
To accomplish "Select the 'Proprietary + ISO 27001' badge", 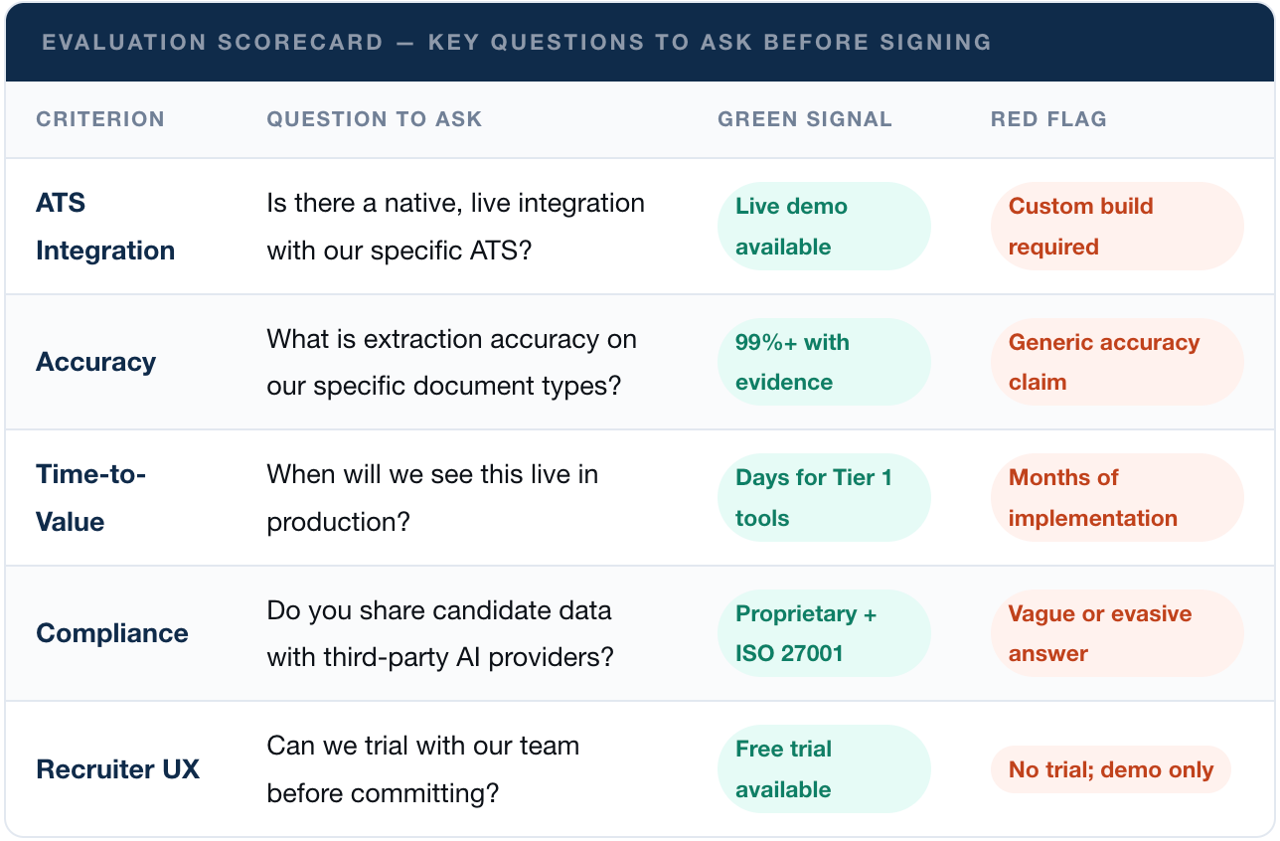I will coord(823,633).
